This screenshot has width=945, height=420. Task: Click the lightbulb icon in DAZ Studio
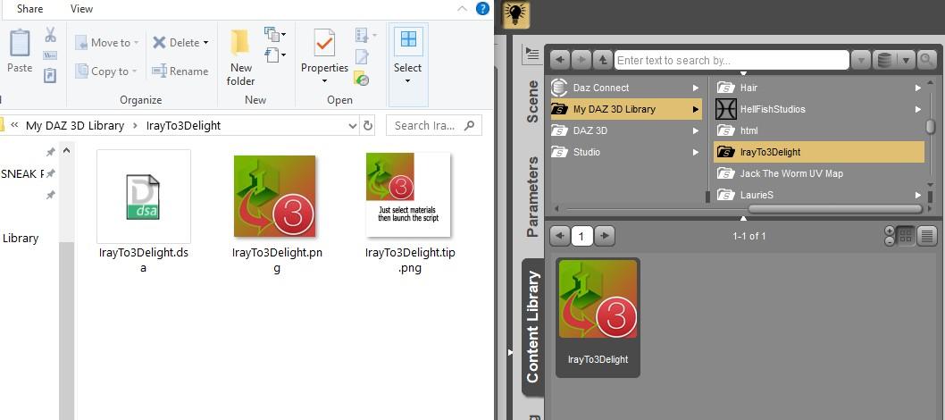point(515,14)
